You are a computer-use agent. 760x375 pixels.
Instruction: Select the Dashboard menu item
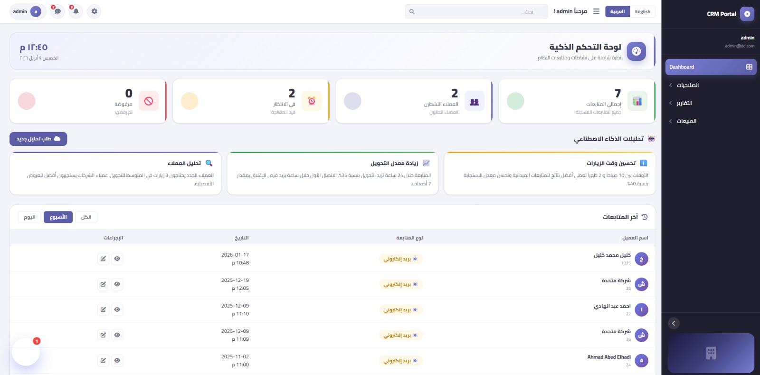(x=711, y=67)
